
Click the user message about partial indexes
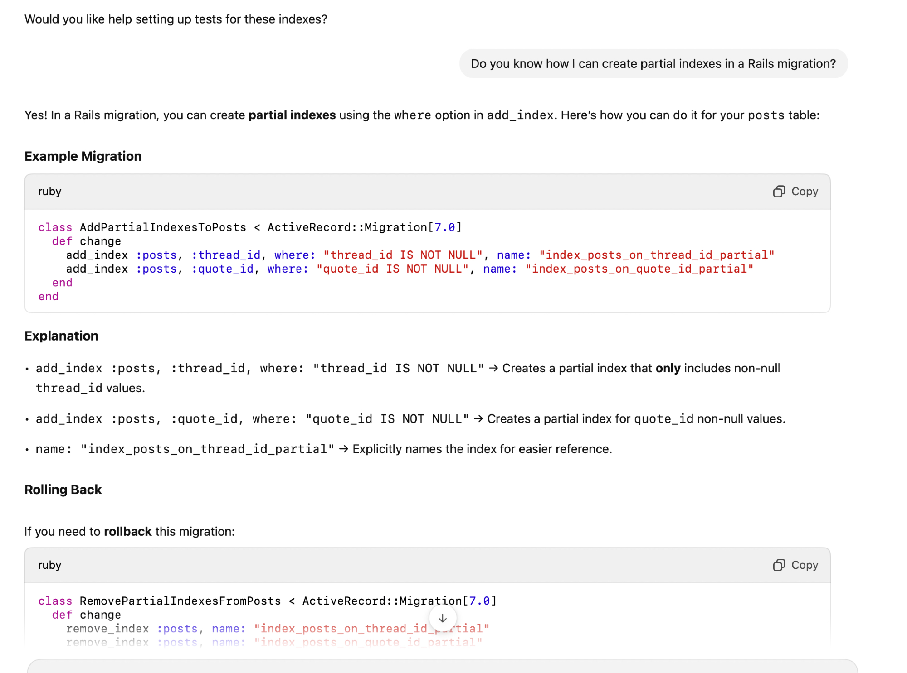tap(653, 64)
